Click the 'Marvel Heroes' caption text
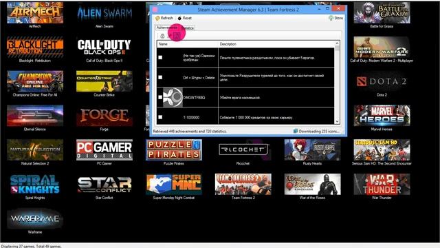The width and height of the screenshot is (440, 248). (382, 129)
